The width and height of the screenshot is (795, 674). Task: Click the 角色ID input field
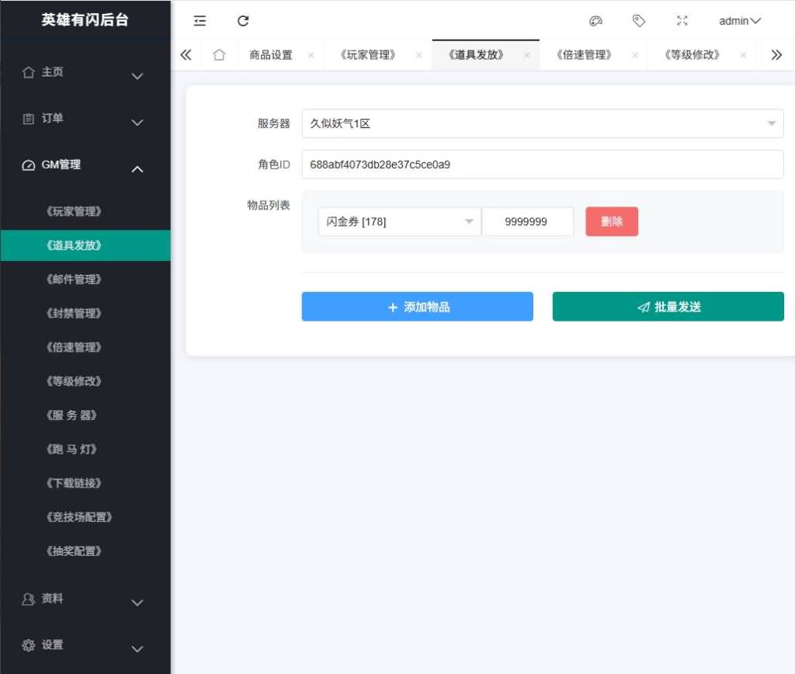pos(542,164)
